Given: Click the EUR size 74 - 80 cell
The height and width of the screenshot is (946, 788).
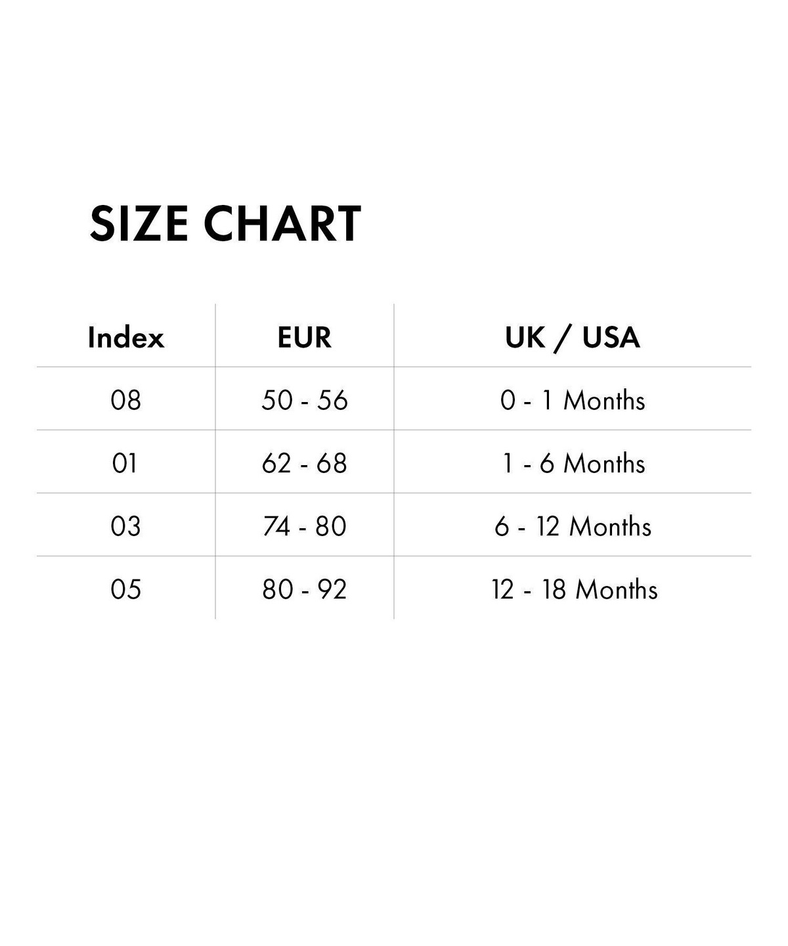Looking at the screenshot, I should point(305,526).
